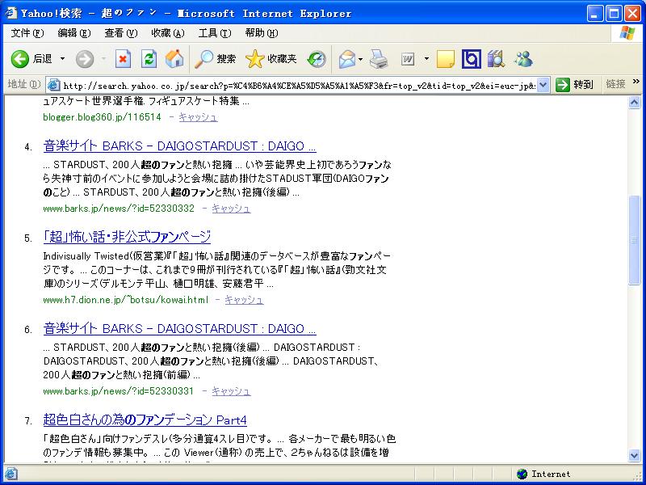This screenshot has width=646, height=485.
Task: Click the IE title bar icon
Action: click(10, 13)
